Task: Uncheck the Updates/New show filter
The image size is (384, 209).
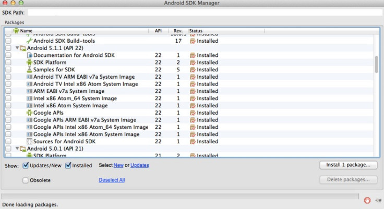Action: pos(26,165)
